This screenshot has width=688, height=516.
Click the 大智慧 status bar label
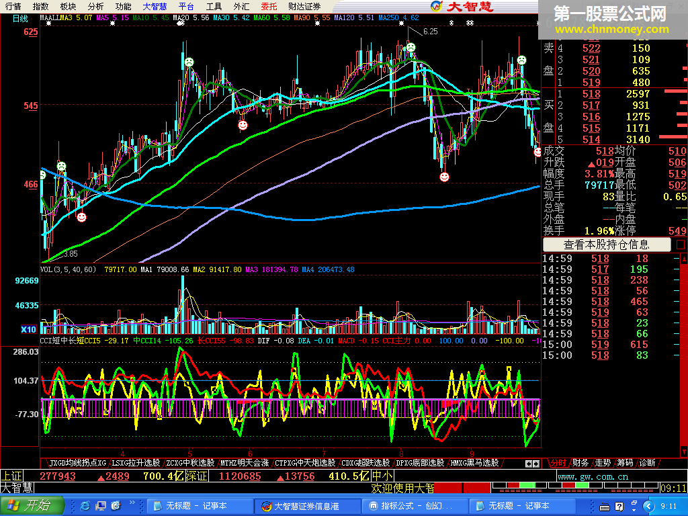click(x=17, y=488)
